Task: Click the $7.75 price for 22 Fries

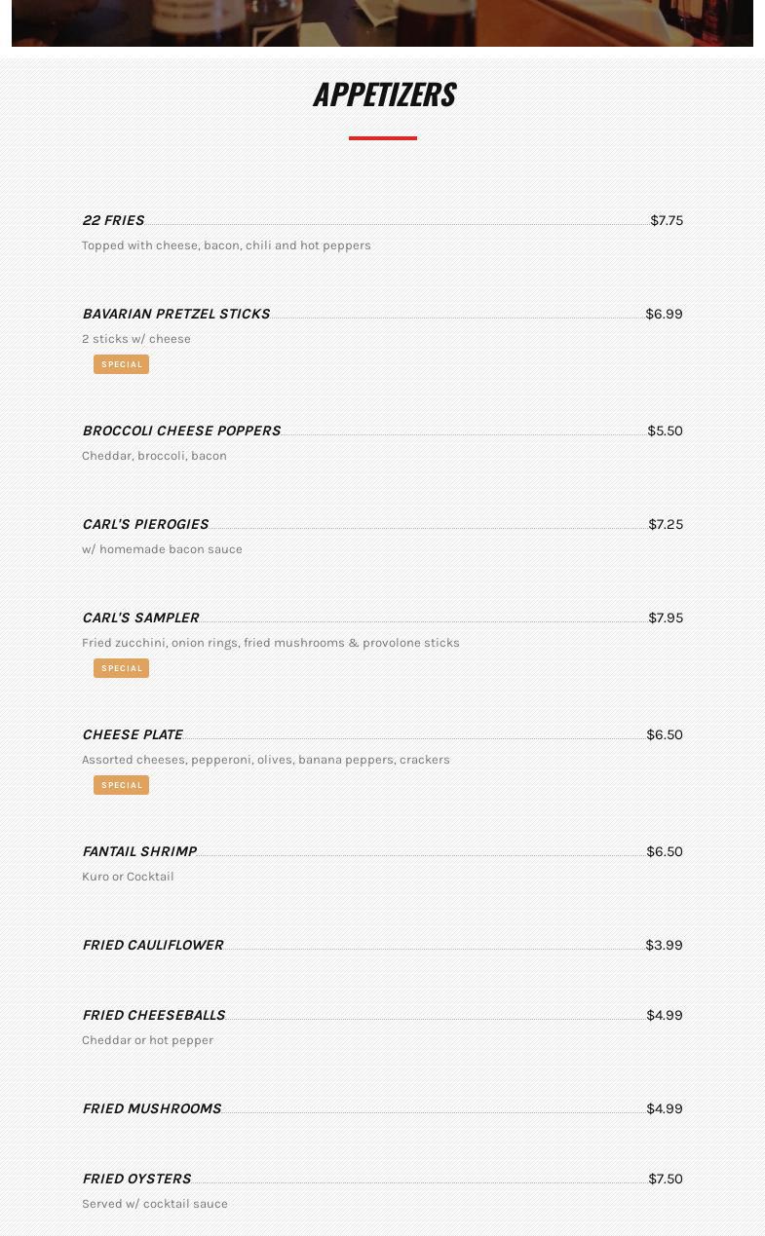Action: click(x=667, y=220)
